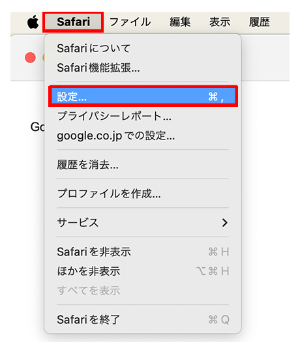Expand the サービス submenu
The image size is (298, 348).
click(143, 222)
